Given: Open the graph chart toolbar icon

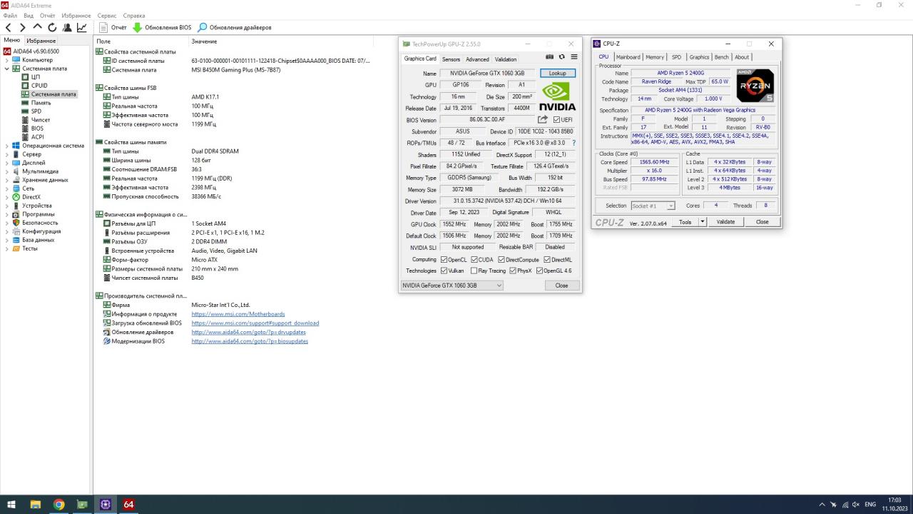Looking at the screenshot, I should [82, 28].
